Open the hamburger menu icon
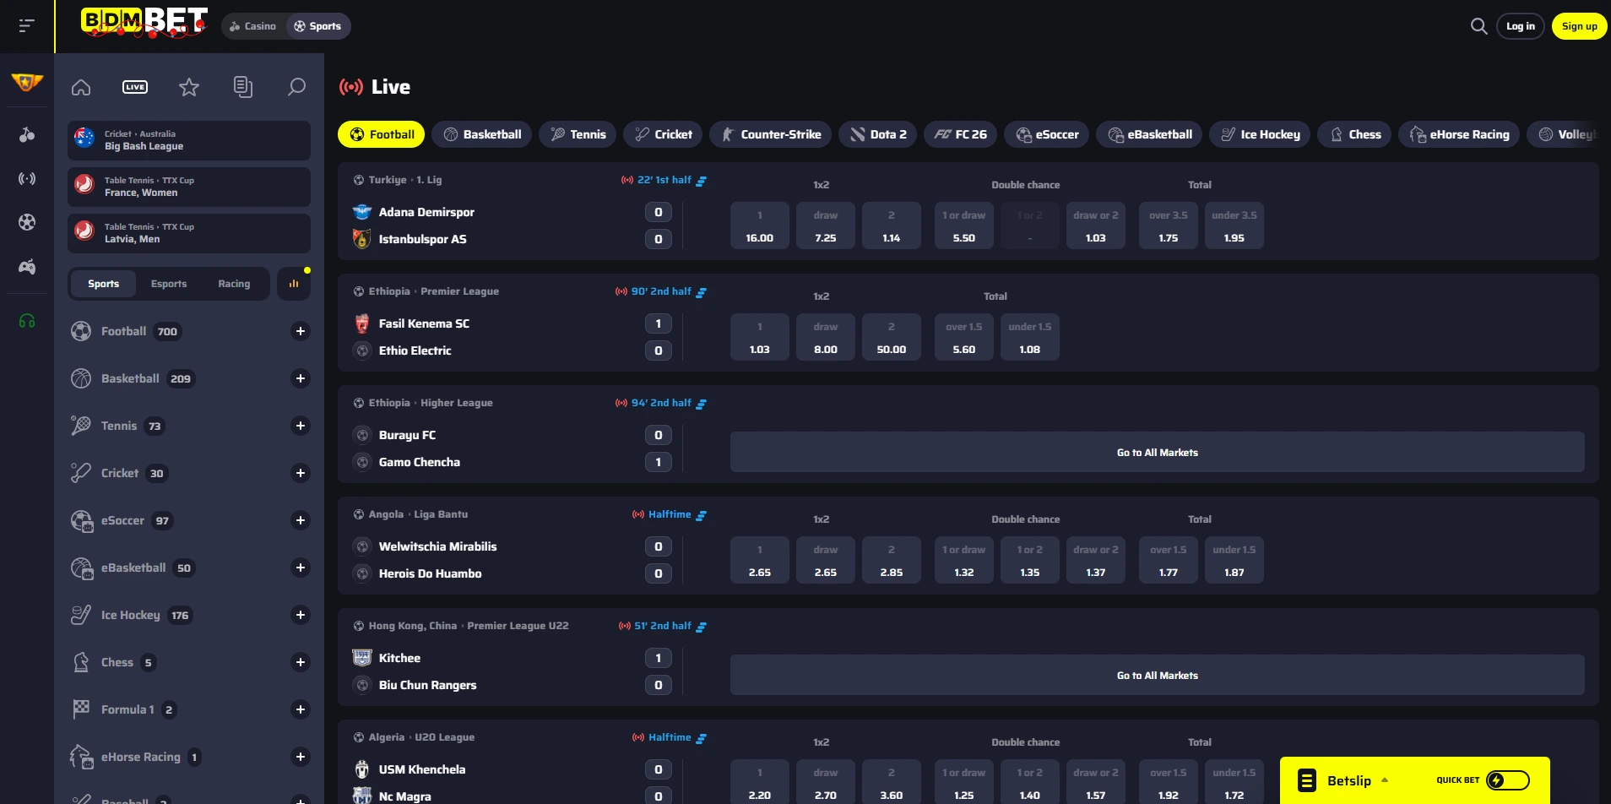Viewport: 1611px width, 804px height. tap(27, 26)
